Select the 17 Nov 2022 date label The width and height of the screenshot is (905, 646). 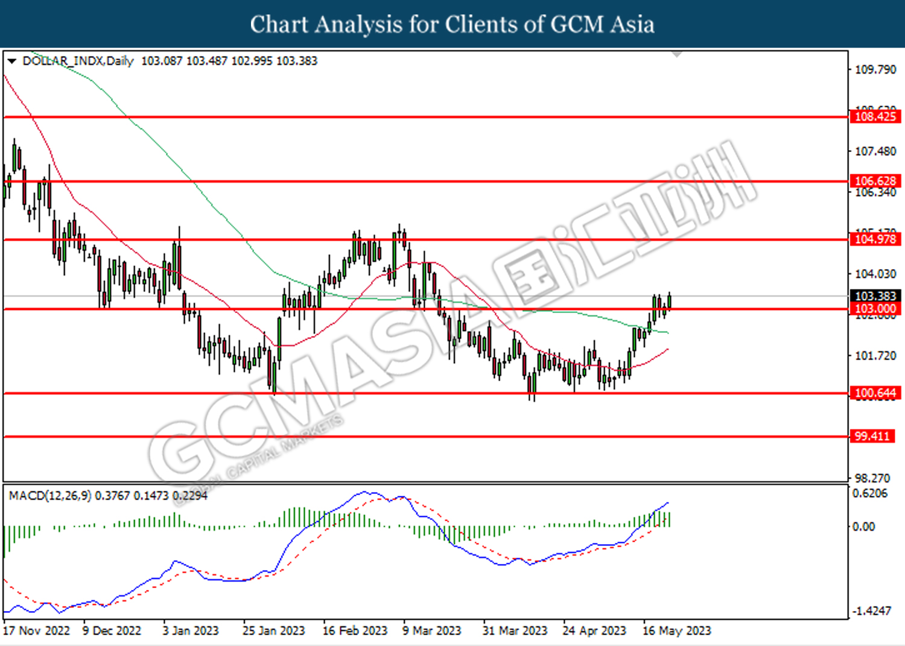pos(36,631)
